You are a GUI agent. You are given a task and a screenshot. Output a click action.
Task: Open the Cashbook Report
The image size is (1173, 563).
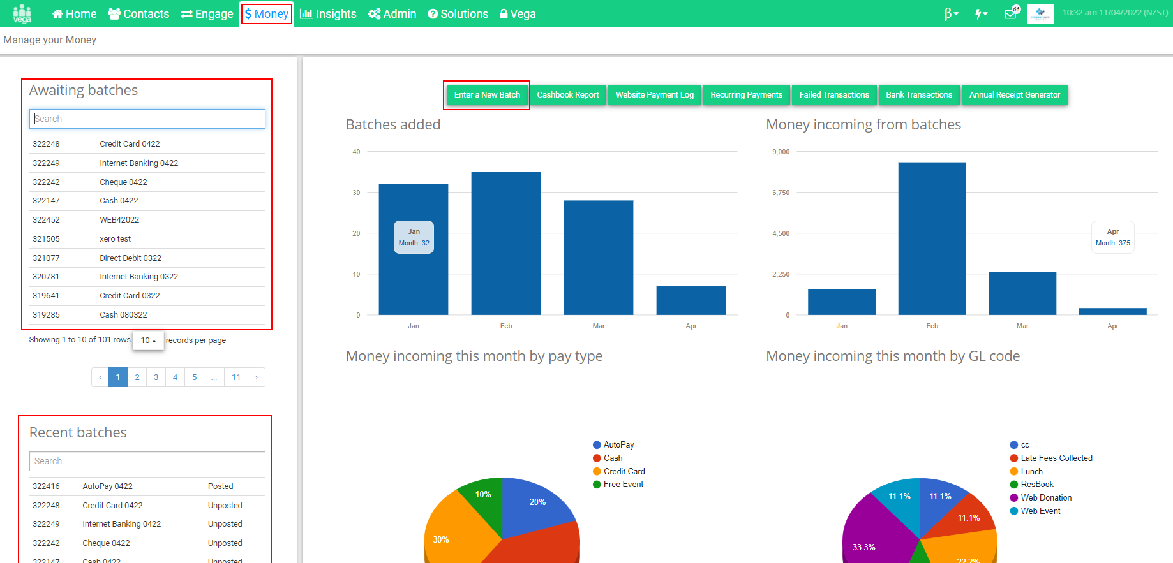568,95
